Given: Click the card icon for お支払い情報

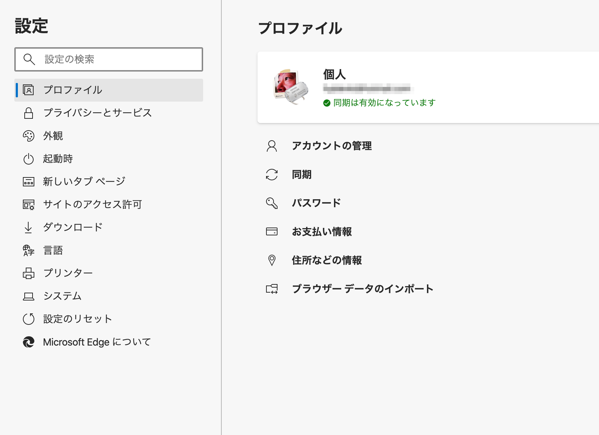Looking at the screenshot, I should click(273, 231).
